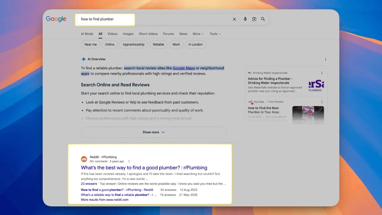
Task: Open the three-dot menu beside Reddit result
Action: [x=129, y=161]
